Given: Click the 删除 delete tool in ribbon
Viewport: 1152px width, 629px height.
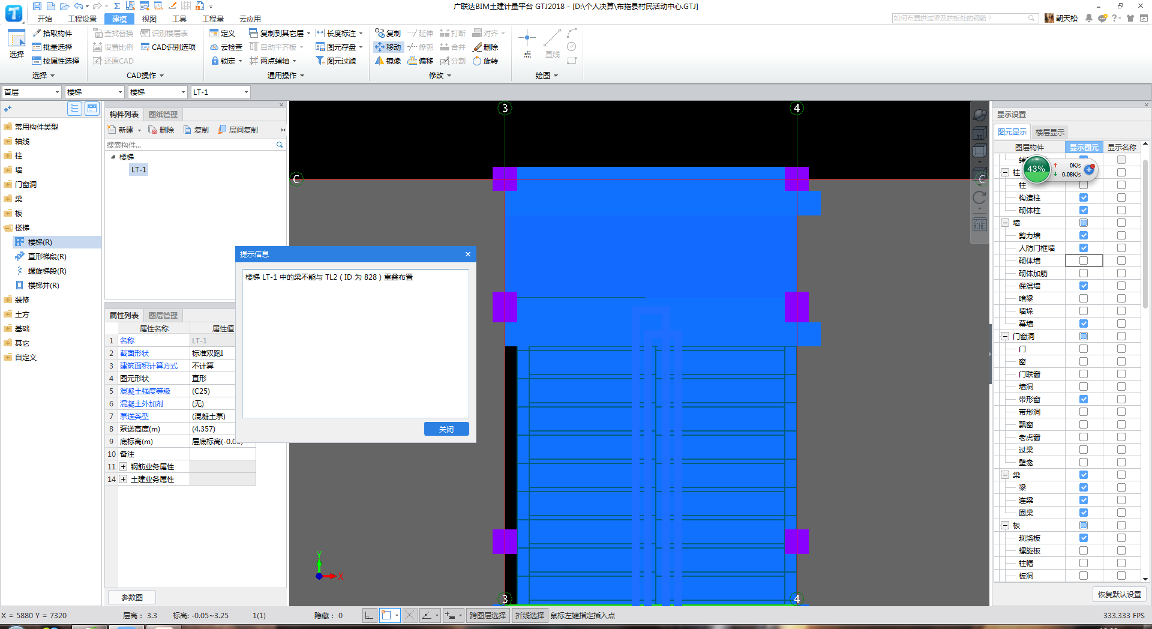Looking at the screenshot, I should tap(485, 47).
